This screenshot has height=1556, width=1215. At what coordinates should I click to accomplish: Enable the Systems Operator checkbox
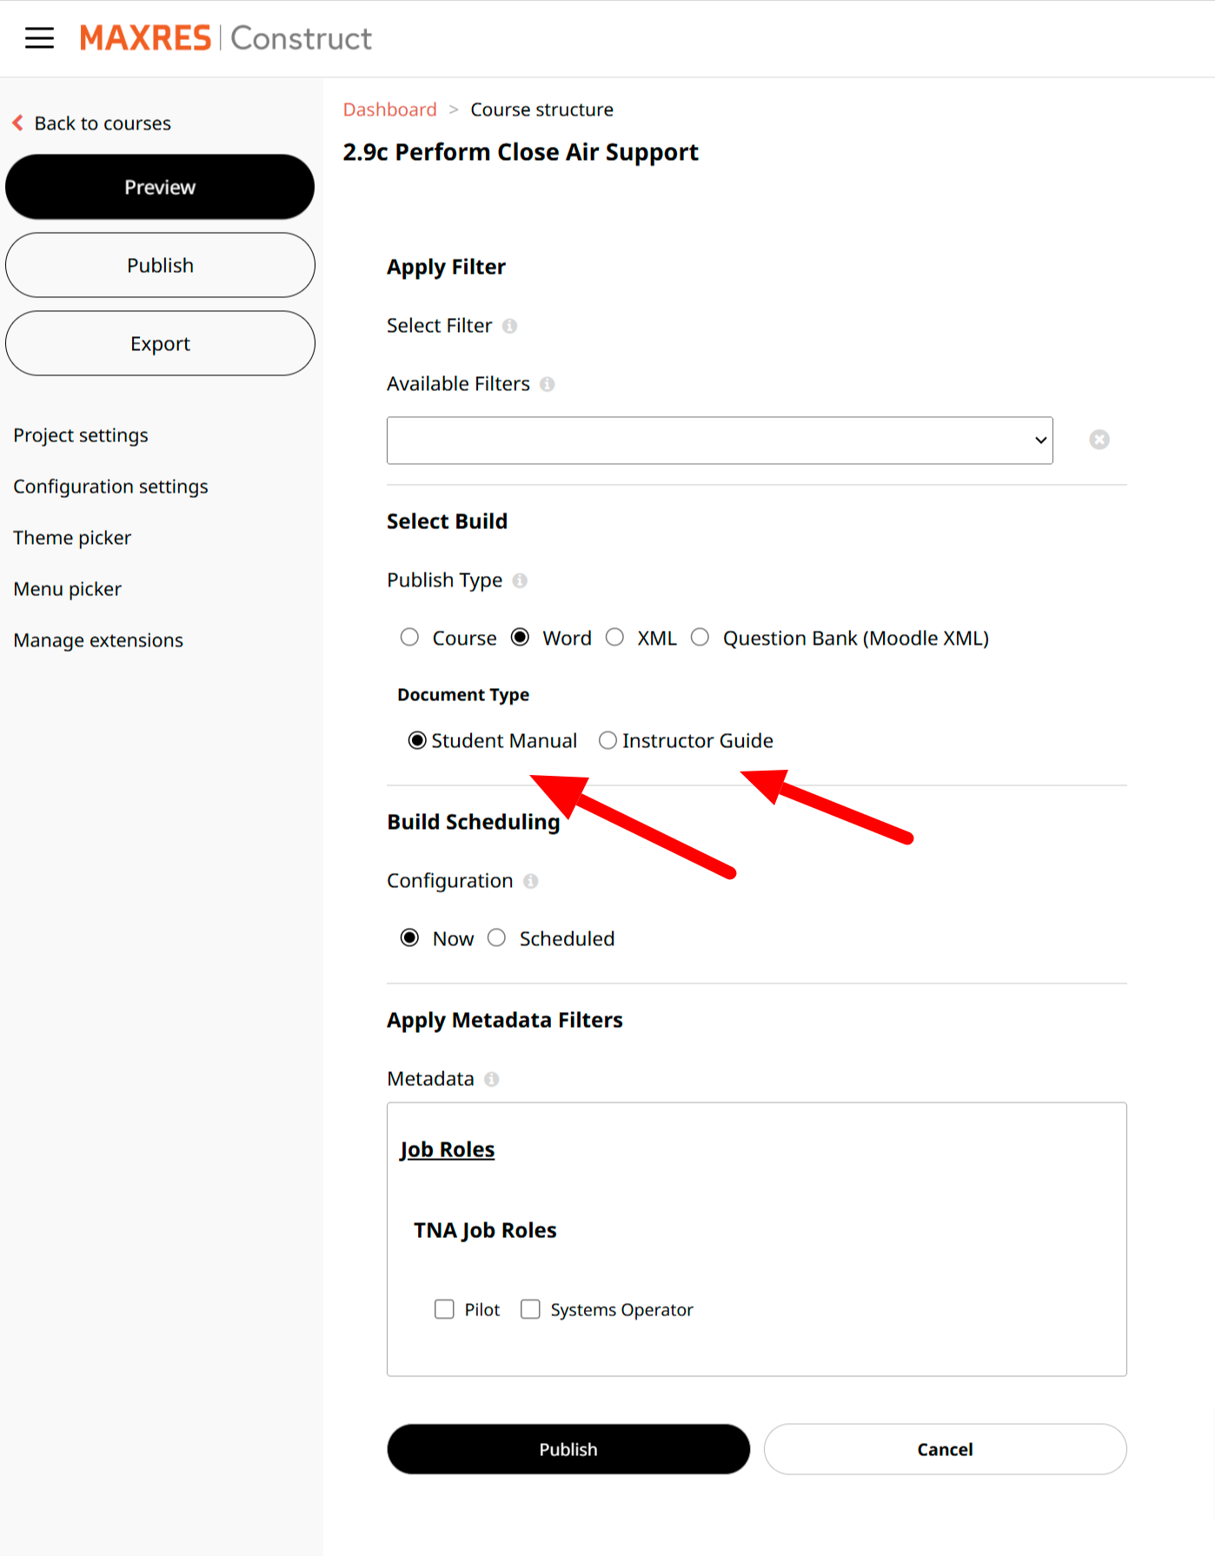[530, 1309]
